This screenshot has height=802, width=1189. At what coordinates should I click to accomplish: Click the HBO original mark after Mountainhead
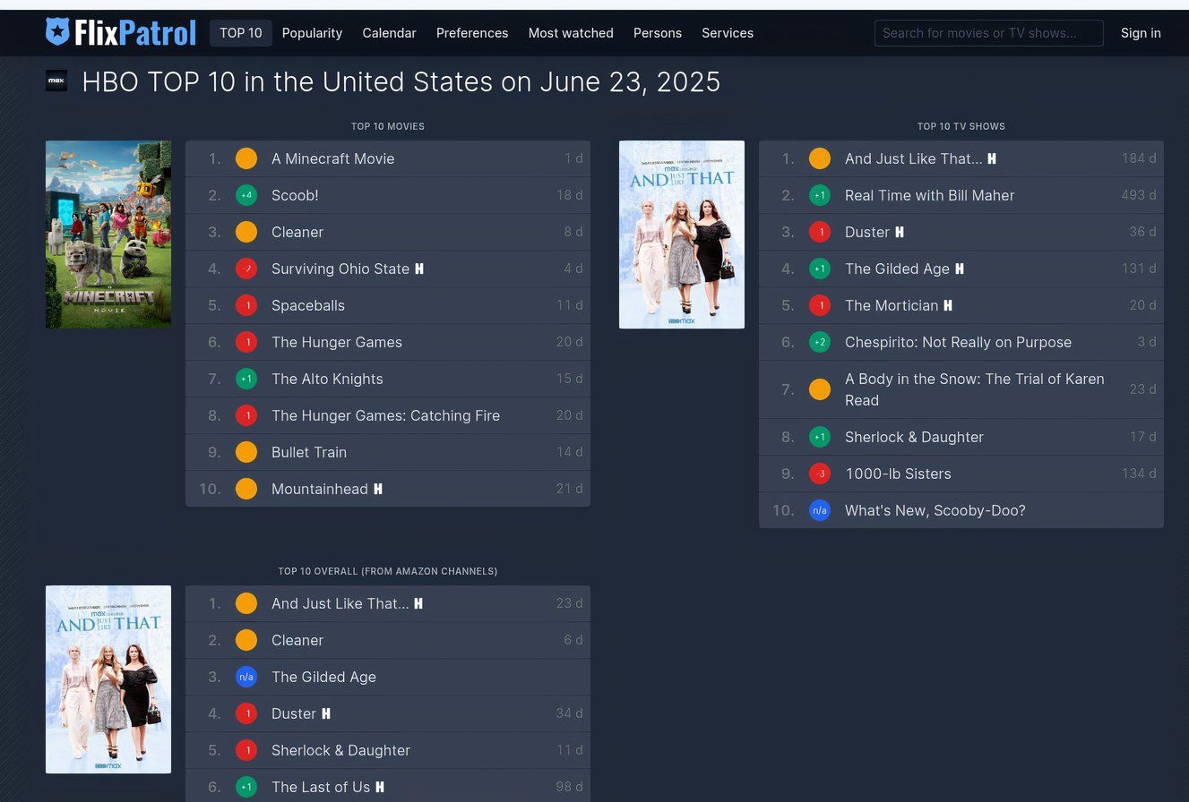[x=378, y=489]
